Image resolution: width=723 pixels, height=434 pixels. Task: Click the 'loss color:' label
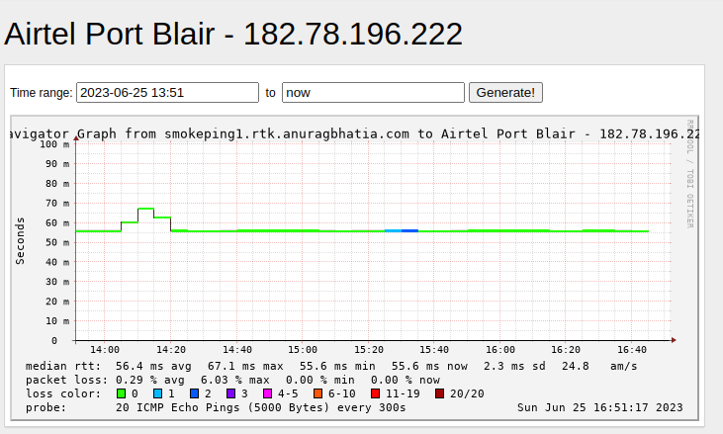pyautogui.click(x=63, y=393)
